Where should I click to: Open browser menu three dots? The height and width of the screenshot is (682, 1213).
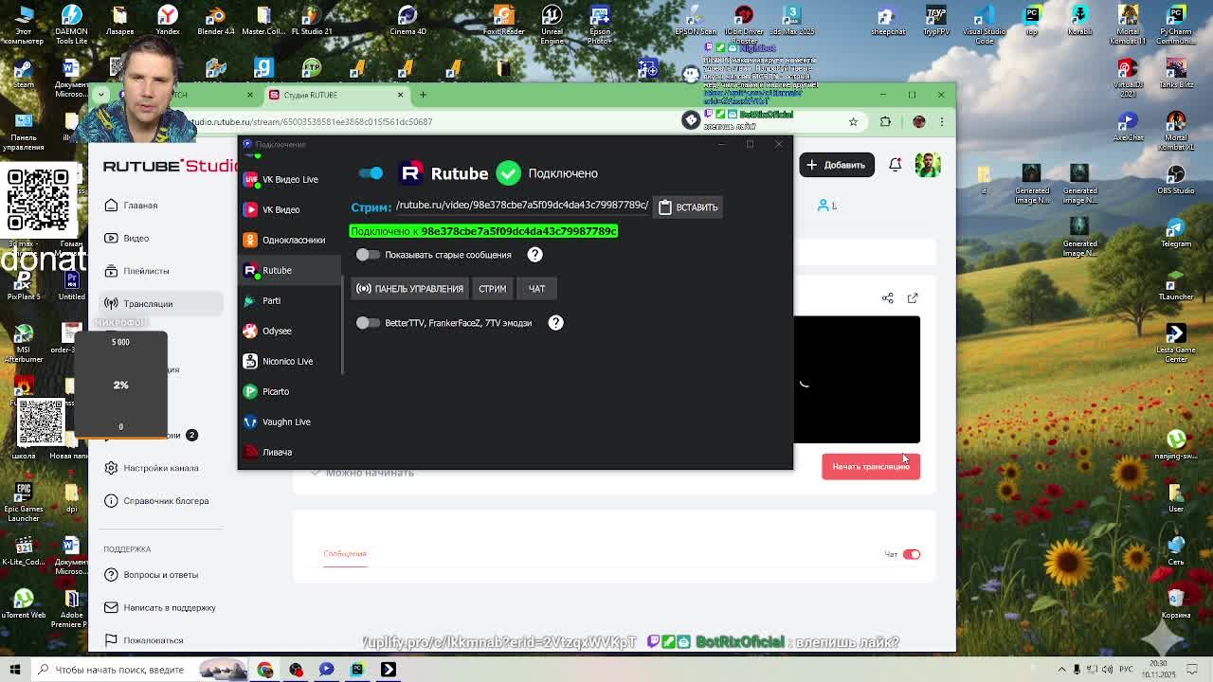pyautogui.click(x=942, y=121)
